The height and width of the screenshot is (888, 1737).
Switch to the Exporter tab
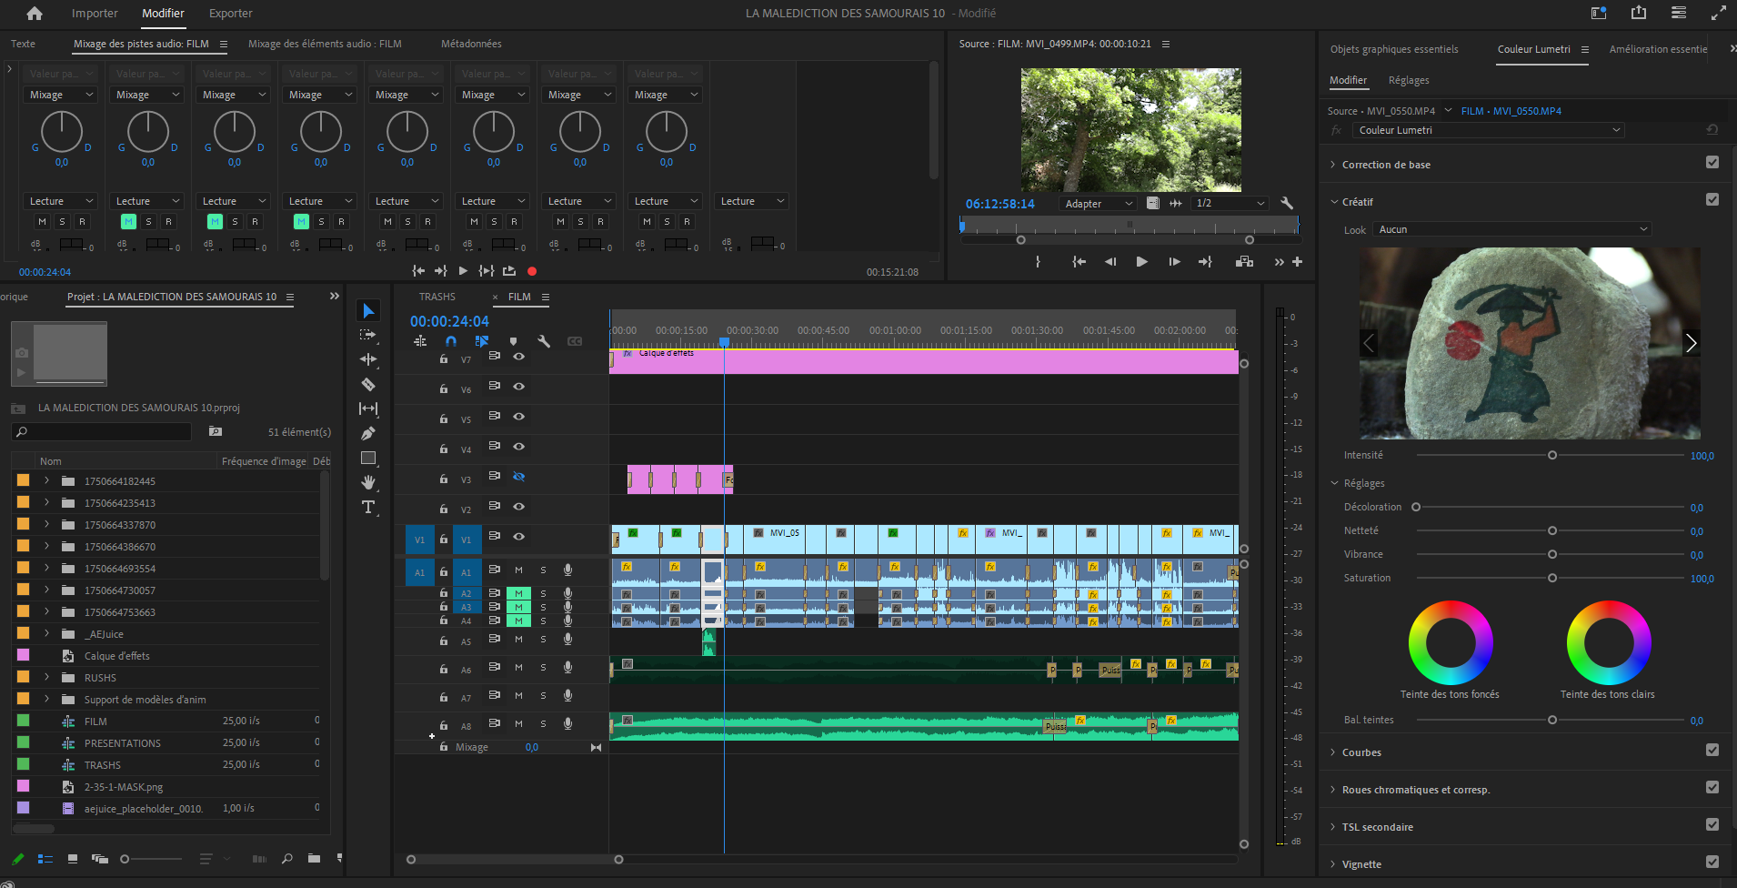(231, 14)
